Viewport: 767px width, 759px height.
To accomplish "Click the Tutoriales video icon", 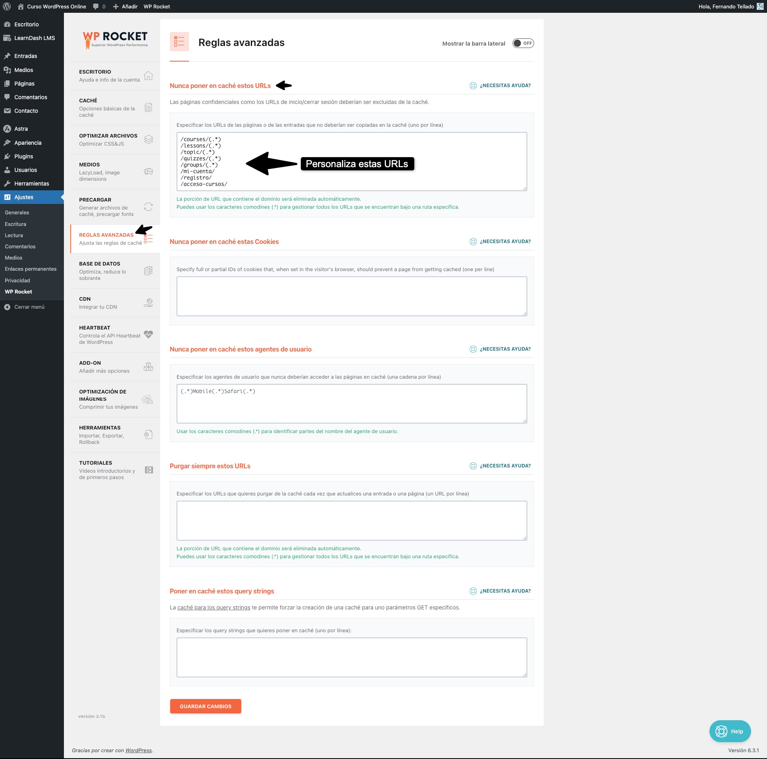I will 149,470.
